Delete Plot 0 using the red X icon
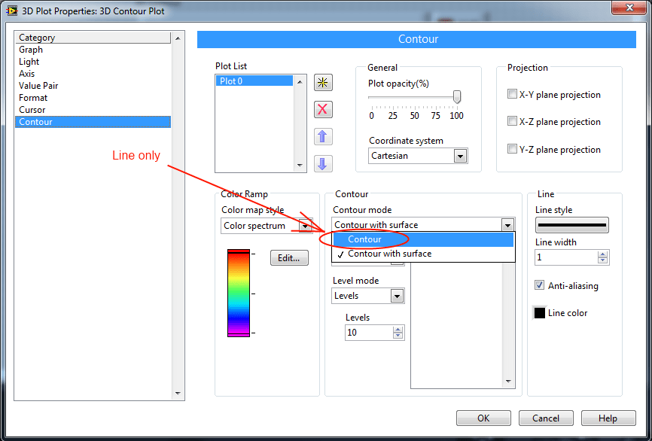The image size is (652, 441). click(322, 109)
